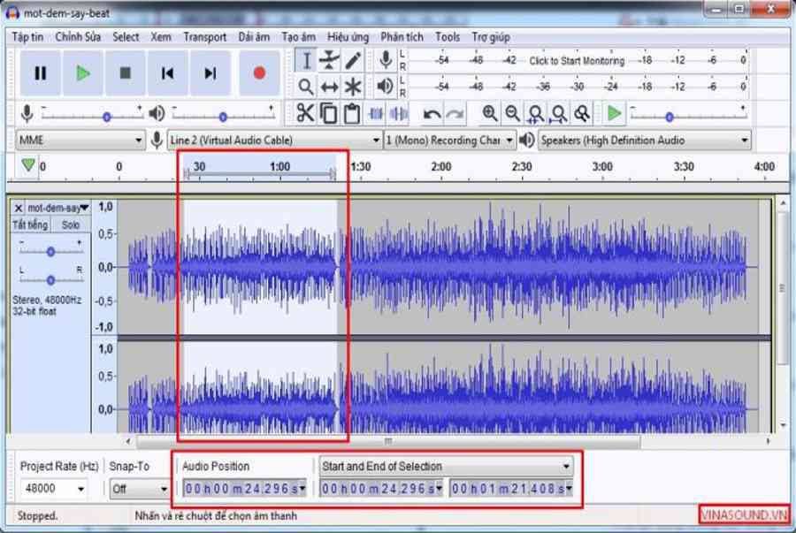Click the Pause transport button
Viewport: 796px width, 533px height.
tap(40, 73)
